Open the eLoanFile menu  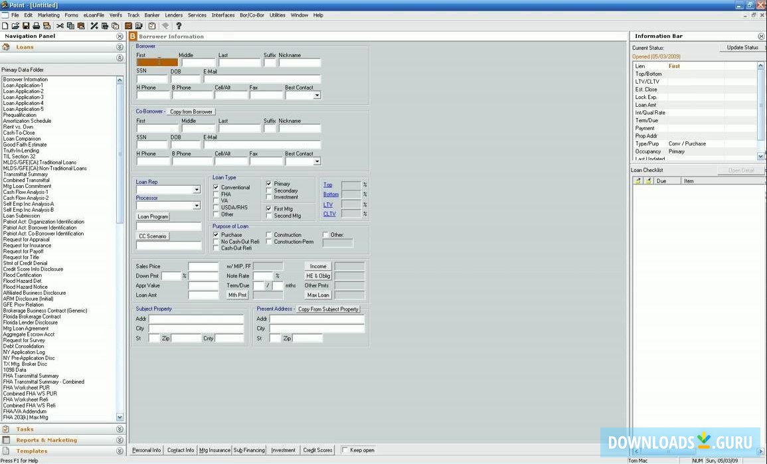(x=94, y=15)
